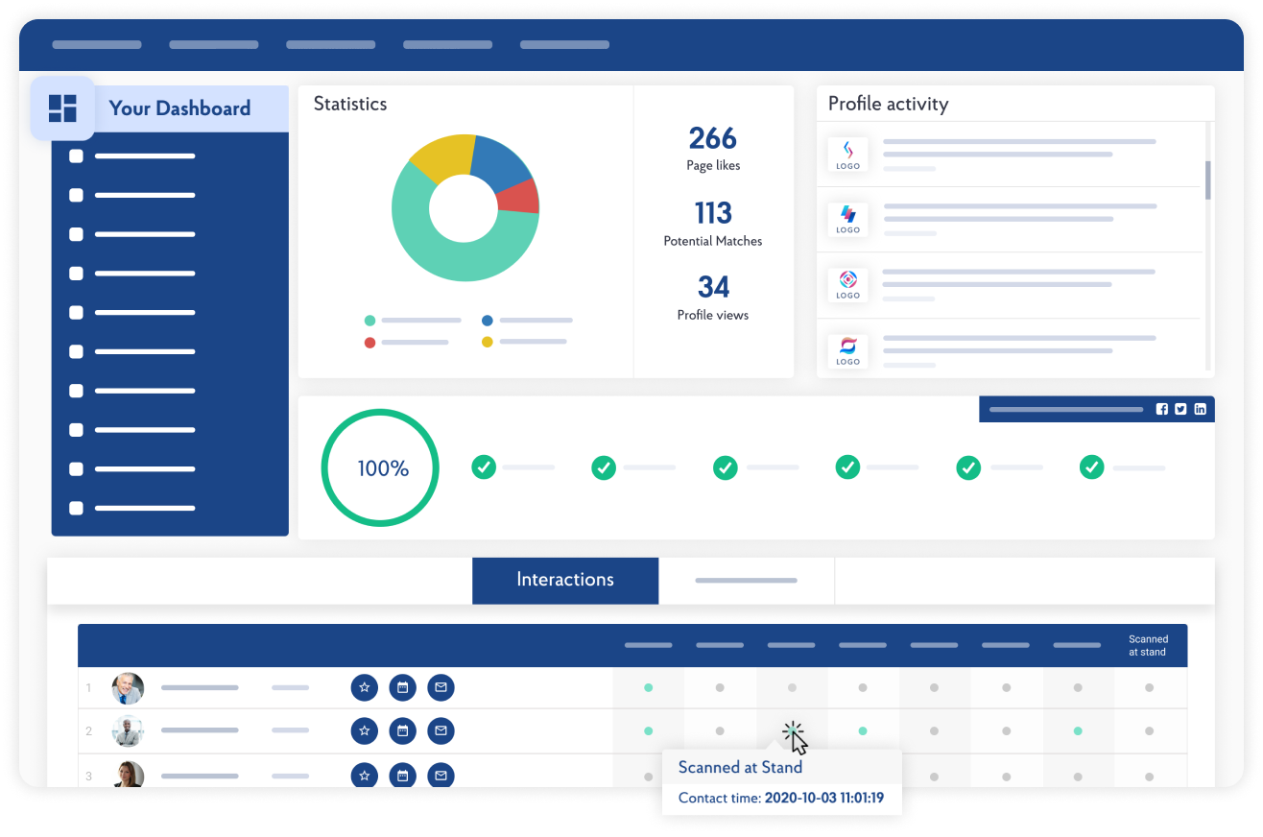Click the dashboard grid icon
The width and height of the screenshot is (1263, 837).
[62, 108]
